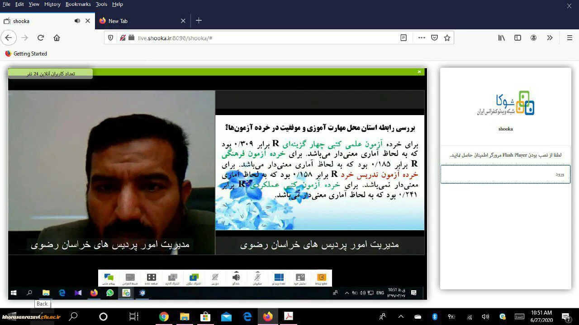Click the screen sharing icon

coord(172,278)
